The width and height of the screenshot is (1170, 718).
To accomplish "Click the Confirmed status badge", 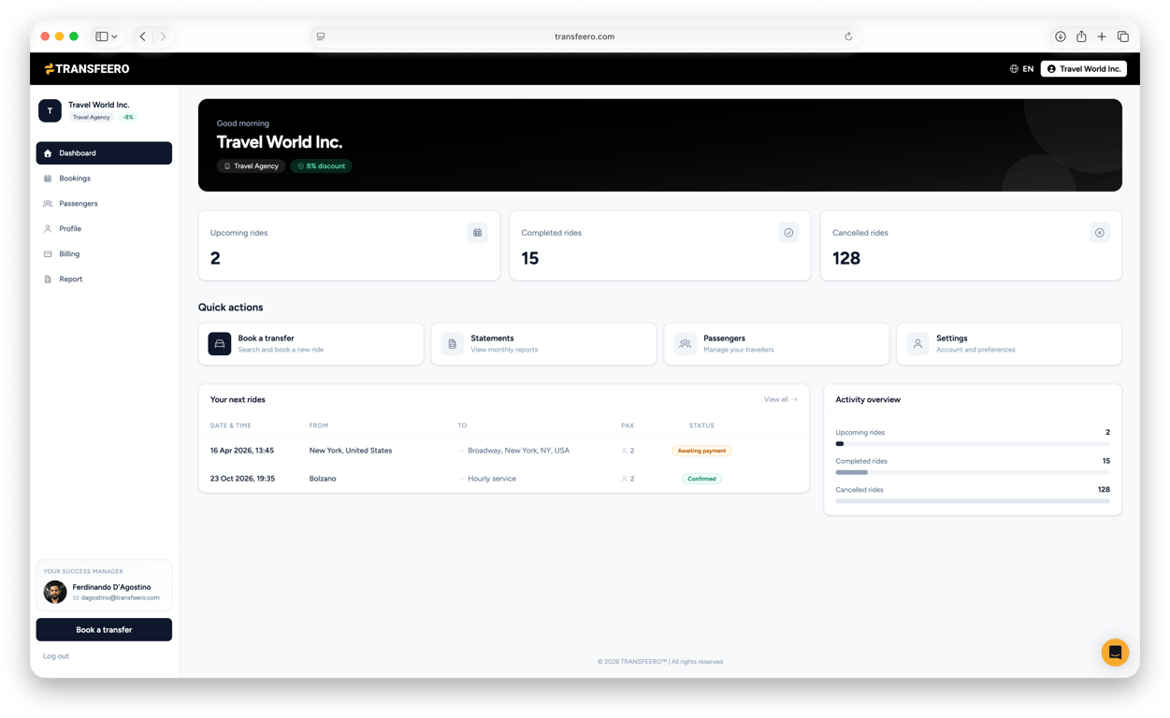I will 701,479.
